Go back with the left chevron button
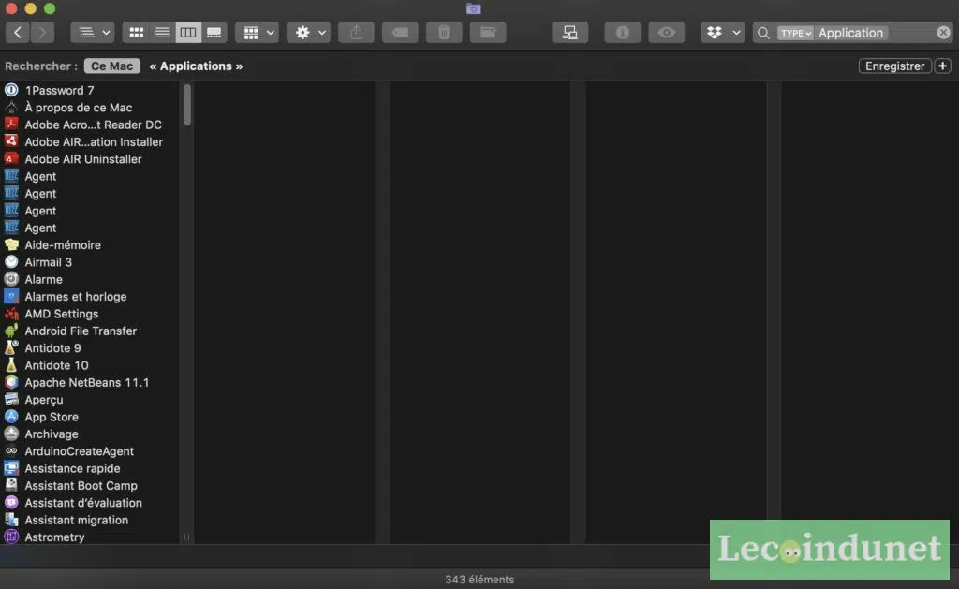The image size is (959, 589). [x=18, y=33]
